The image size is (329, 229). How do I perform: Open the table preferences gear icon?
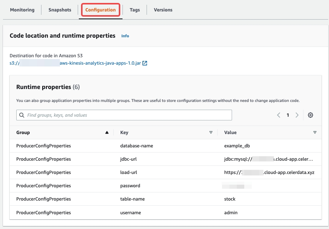[310, 115]
